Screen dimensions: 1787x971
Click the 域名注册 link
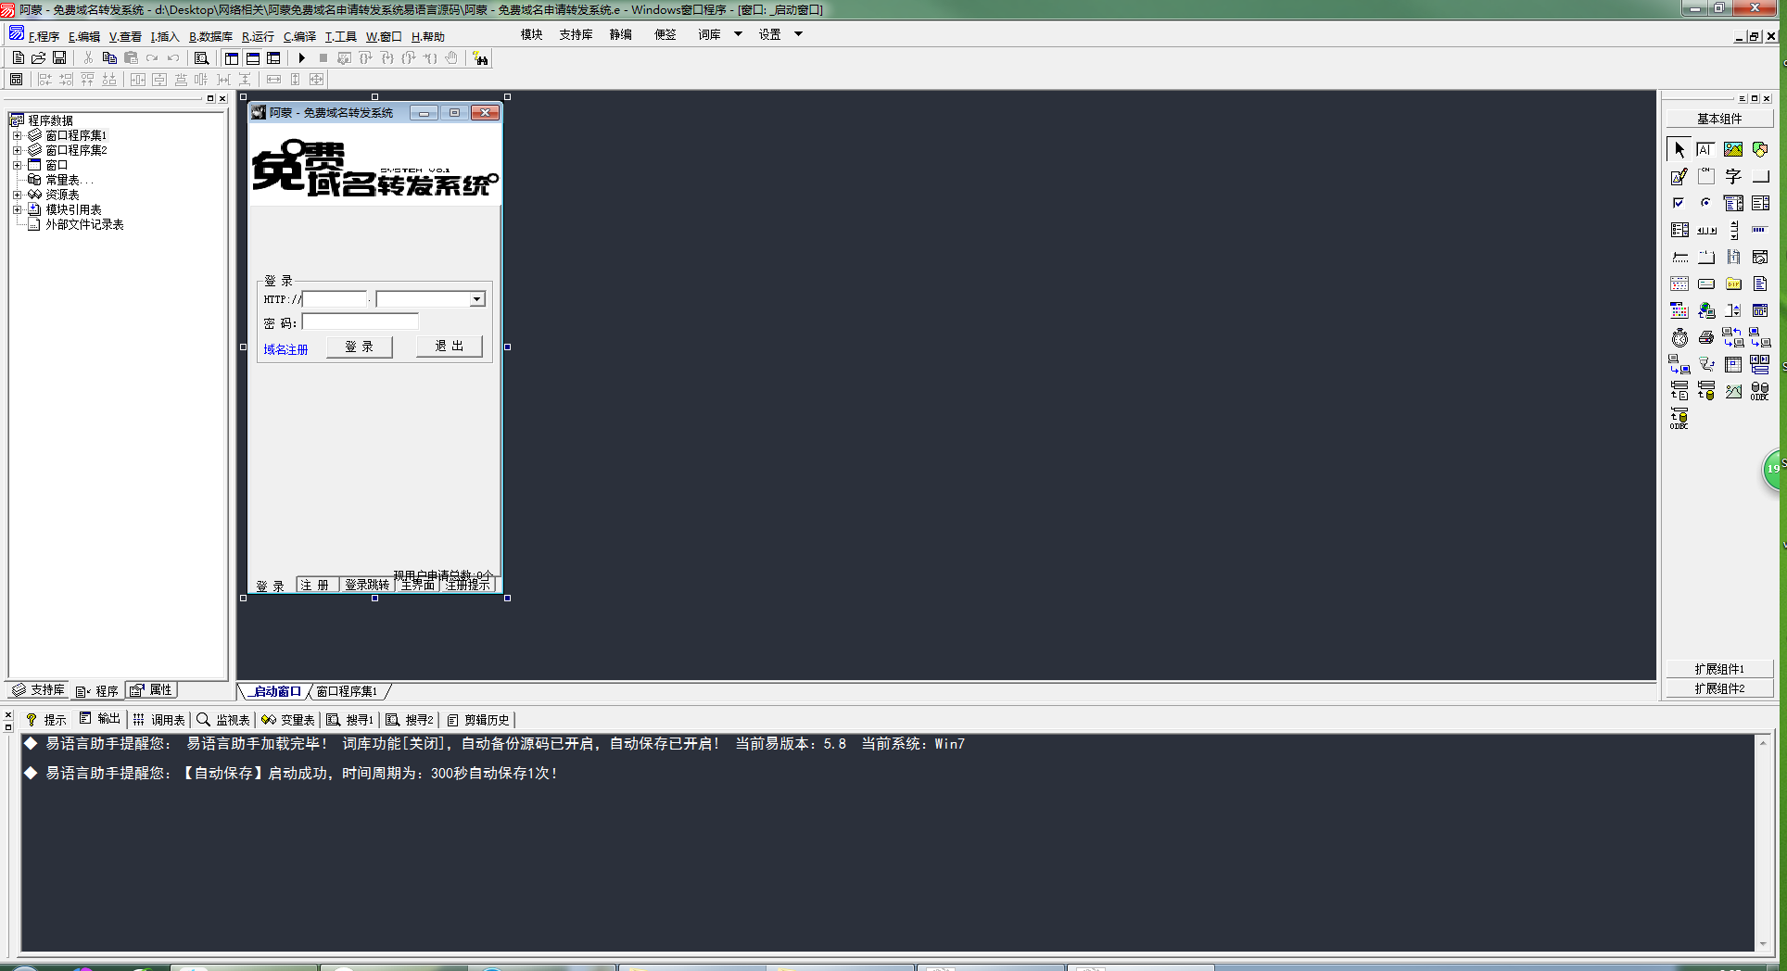(285, 349)
